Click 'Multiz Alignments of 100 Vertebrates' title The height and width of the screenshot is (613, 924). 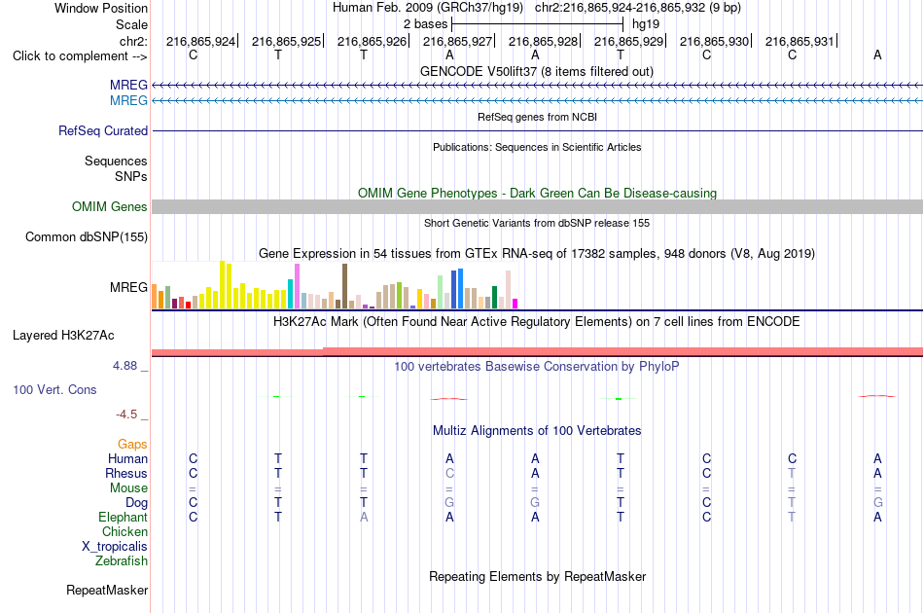pyautogui.click(x=537, y=430)
